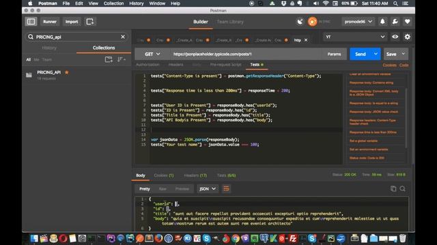Click the orange sync status icon
The height and width of the screenshot is (245, 437).
[x=312, y=21]
